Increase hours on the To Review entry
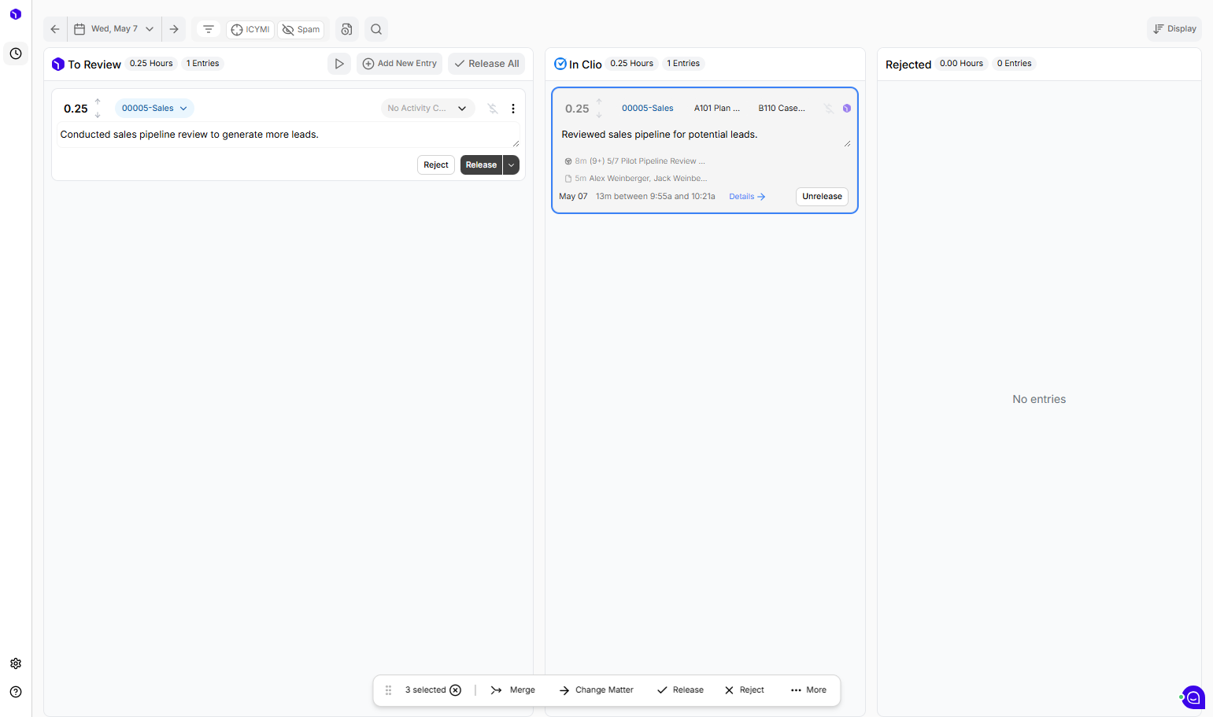 [x=98, y=102]
